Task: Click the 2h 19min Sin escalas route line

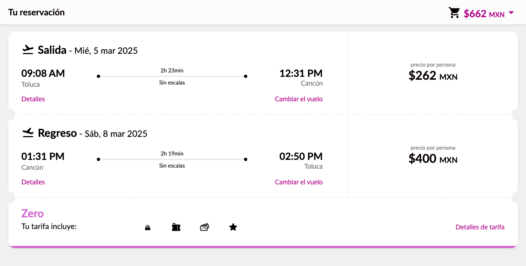Action: (x=172, y=159)
